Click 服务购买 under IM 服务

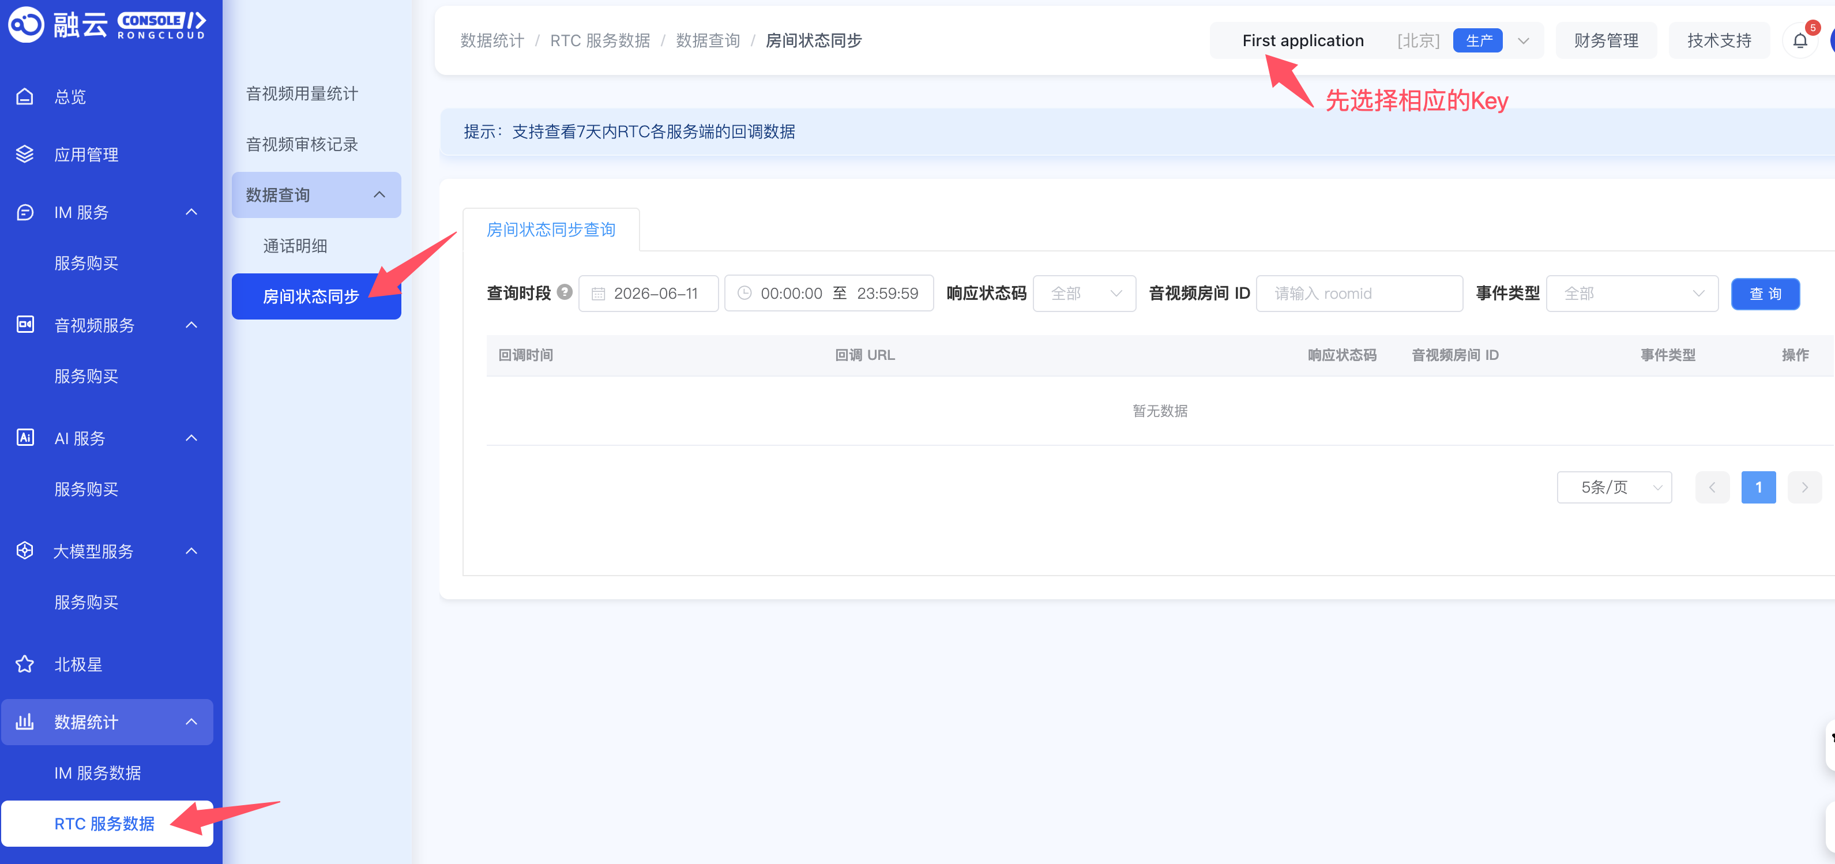coord(86,263)
